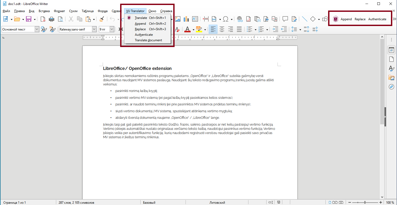The image size is (397, 205).
Task: Insert a hyperlink
Action: tap(240, 19)
